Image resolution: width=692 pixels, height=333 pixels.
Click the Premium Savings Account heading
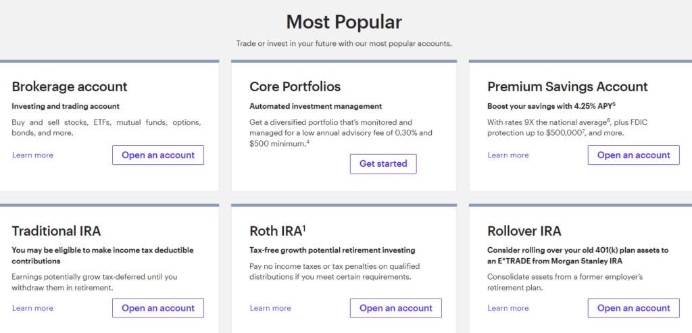tap(567, 86)
